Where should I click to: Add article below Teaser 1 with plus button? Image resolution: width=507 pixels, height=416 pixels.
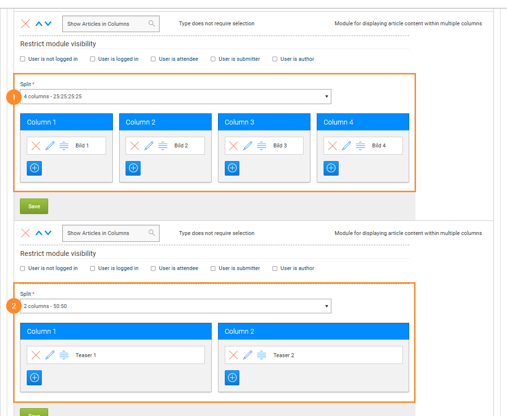pyautogui.click(x=34, y=378)
